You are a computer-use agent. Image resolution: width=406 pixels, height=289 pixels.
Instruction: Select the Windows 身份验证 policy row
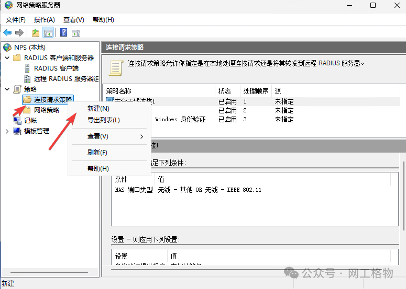click(x=251, y=119)
